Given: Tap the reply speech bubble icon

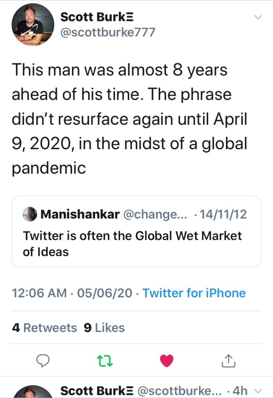Looking at the screenshot, I should pos(42,361).
